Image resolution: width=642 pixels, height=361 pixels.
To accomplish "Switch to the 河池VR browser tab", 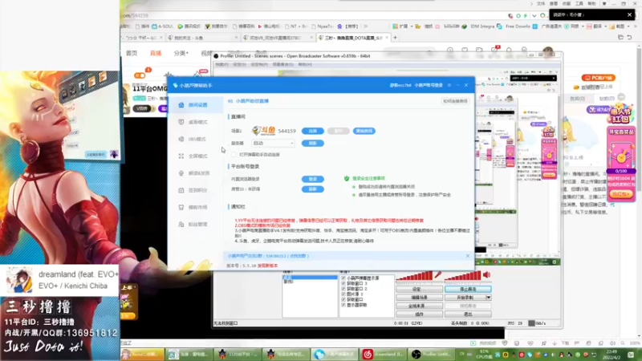I will coord(276,38).
